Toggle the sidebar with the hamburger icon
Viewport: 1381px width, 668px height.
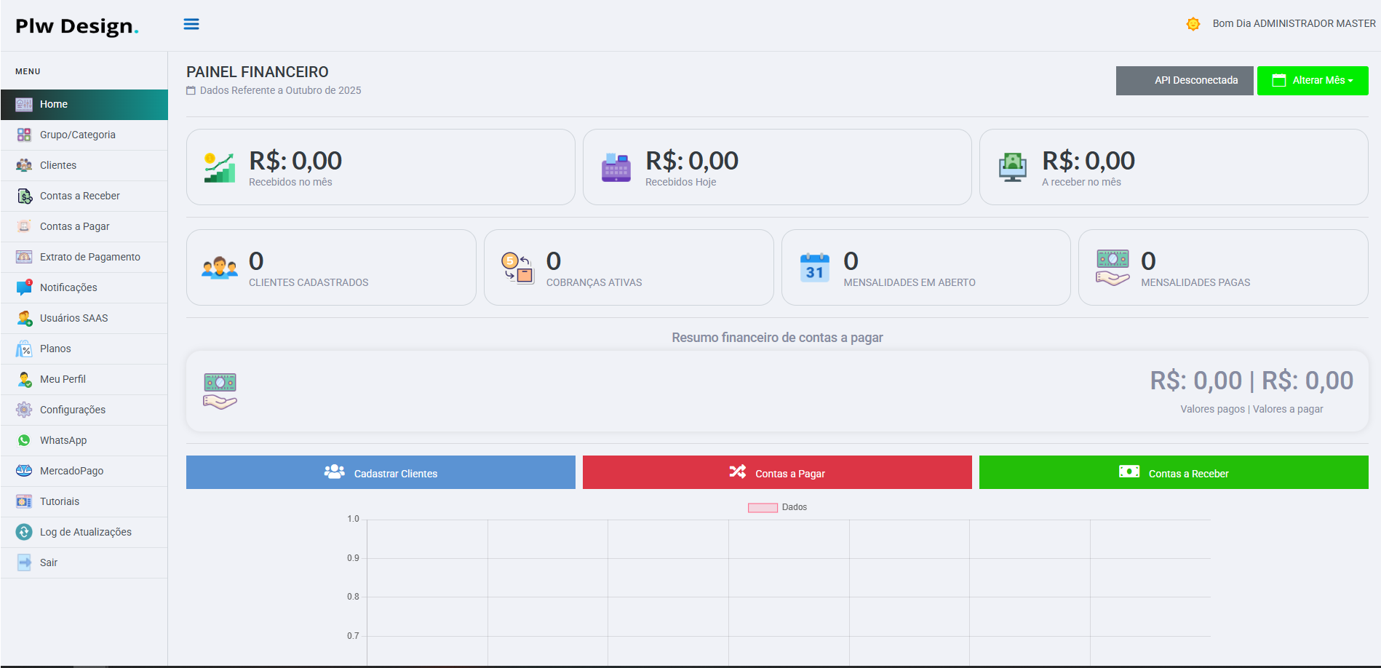click(191, 23)
